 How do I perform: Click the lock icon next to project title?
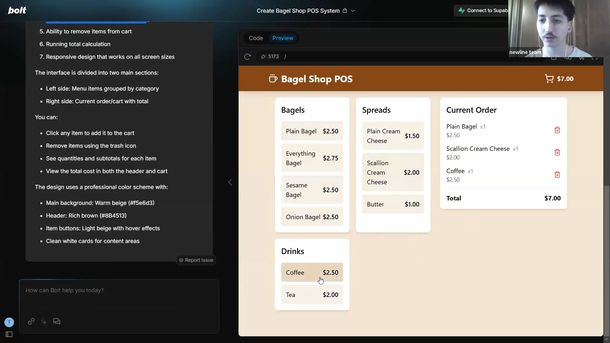[345, 10]
